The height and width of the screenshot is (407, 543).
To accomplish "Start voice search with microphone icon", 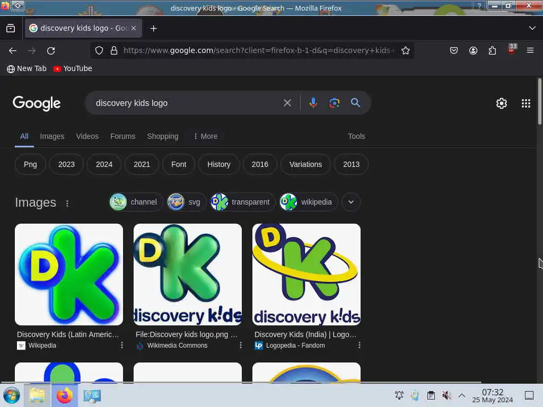I will pos(313,103).
